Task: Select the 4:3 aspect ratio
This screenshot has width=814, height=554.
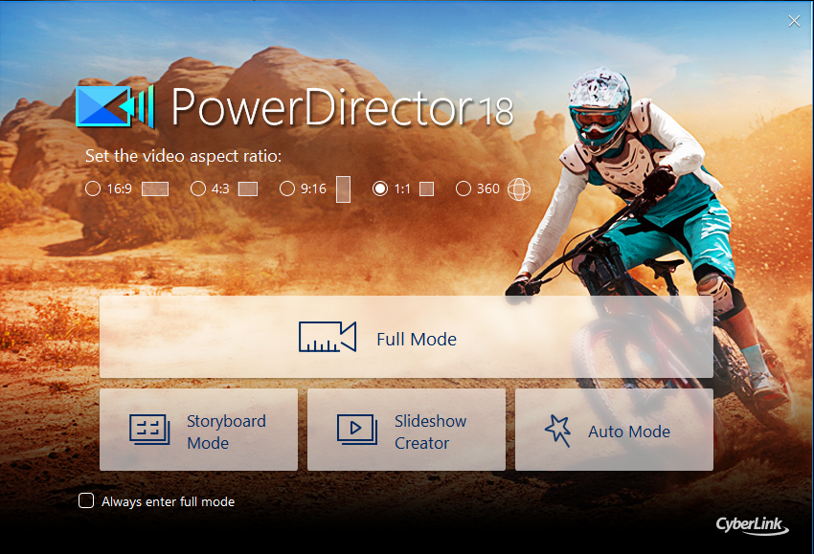Action: 198,188
